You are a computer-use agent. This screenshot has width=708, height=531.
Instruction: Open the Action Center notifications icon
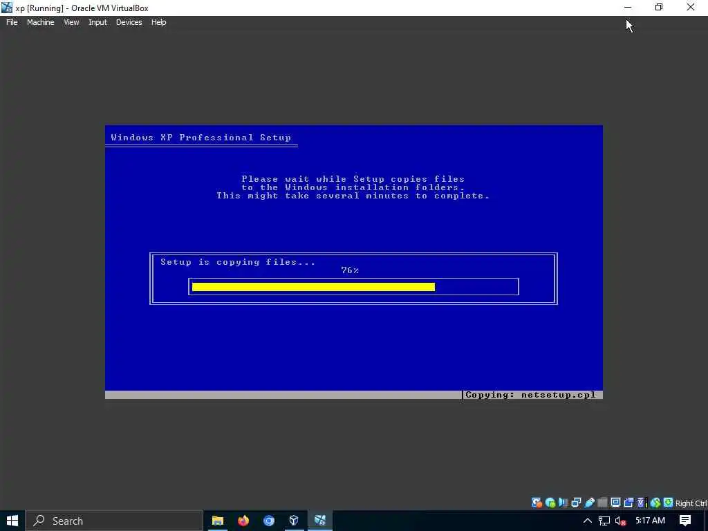685,521
